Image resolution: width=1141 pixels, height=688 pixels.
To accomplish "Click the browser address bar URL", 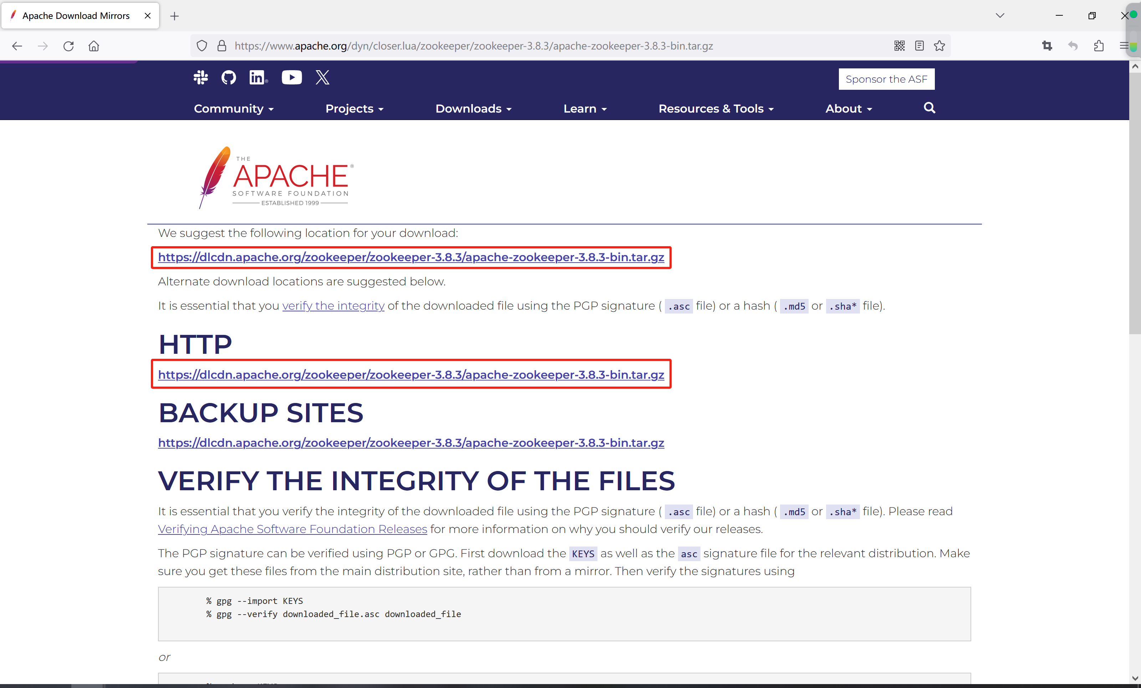I will 473,46.
